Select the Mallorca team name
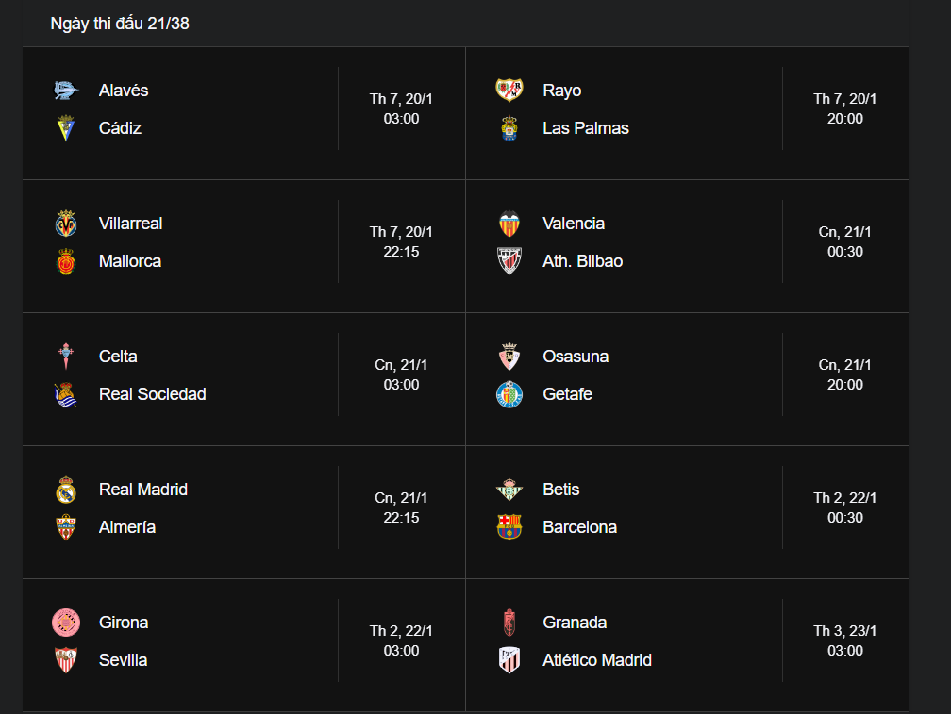 [130, 261]
